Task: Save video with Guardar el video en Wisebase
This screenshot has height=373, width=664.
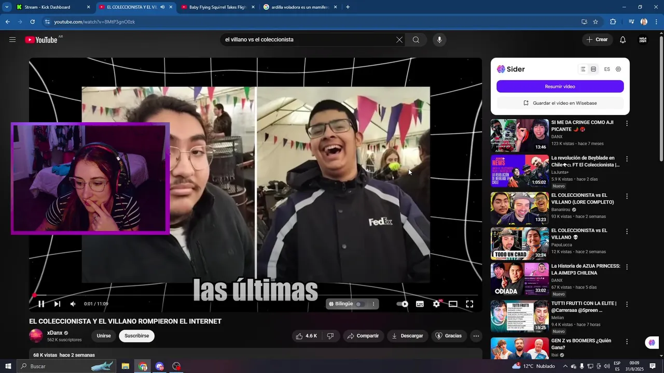Action: [560, 103]
